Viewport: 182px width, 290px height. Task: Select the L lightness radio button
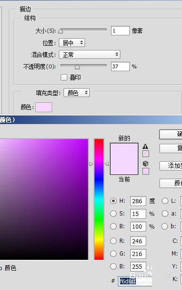[165, 201]
